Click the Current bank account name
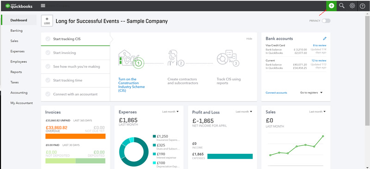The height and width of the screenshot is (169, 370). tap(270, 60)
